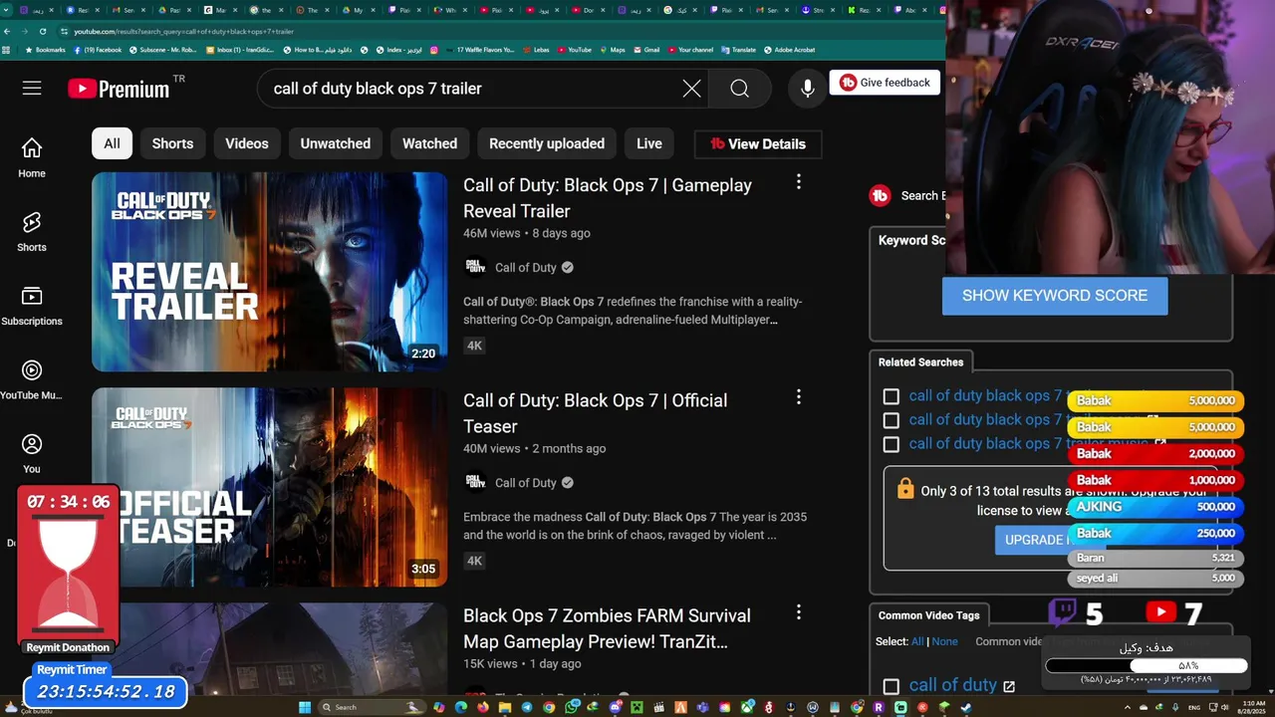Screen dimensions: 1275x717
Task: Open the YouTube hamburger guide menu
Action: pyautogui.click(x=32, y=88)
